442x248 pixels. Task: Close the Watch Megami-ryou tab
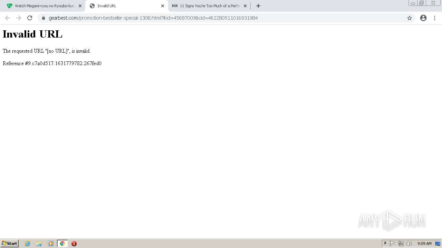click(80, 6)
